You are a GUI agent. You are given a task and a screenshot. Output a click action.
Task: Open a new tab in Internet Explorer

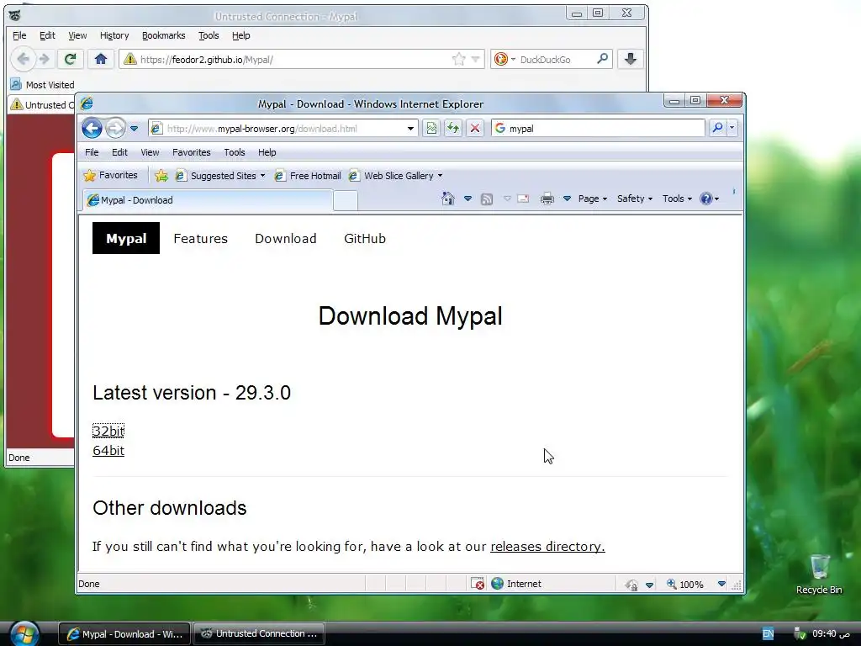point(346,200)
